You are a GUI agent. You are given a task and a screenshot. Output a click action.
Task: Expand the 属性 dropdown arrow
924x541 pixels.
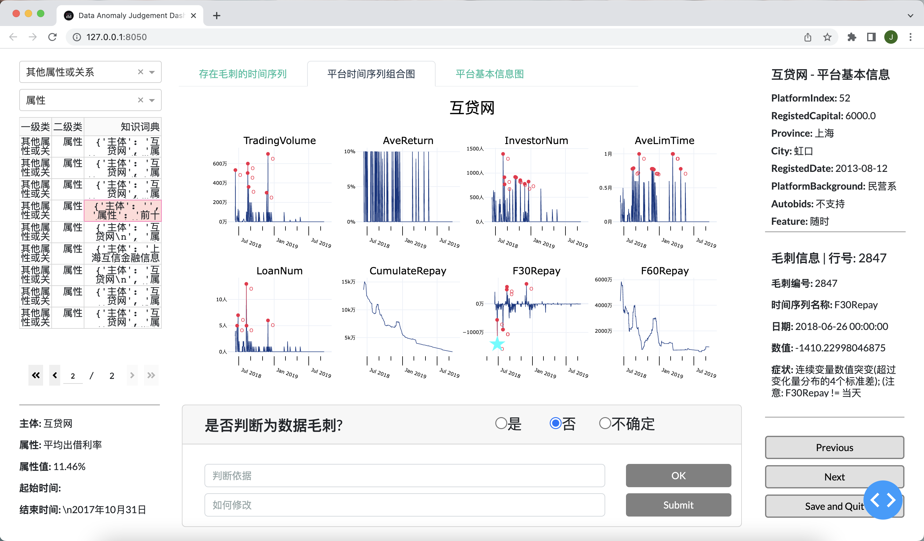coord(152,100)
